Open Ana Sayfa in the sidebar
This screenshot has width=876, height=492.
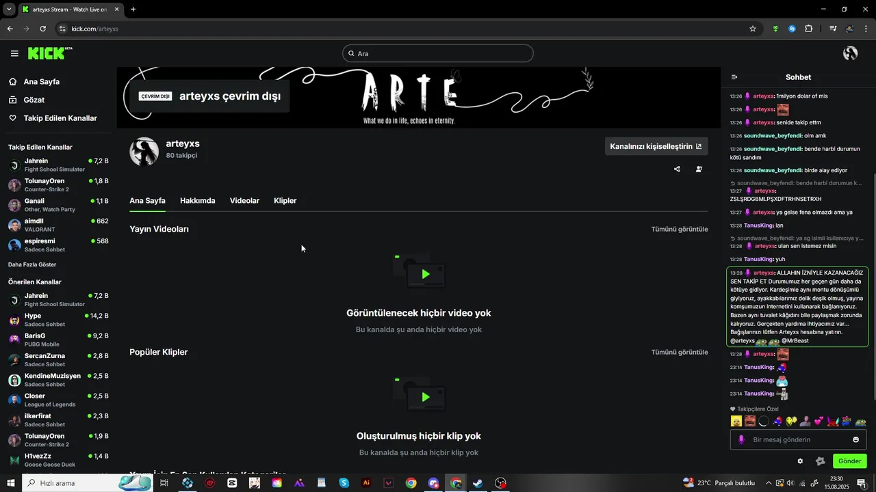tap(42, 81)
